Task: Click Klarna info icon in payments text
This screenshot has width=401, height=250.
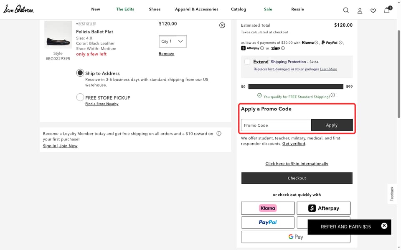Action: pos(316,42)
